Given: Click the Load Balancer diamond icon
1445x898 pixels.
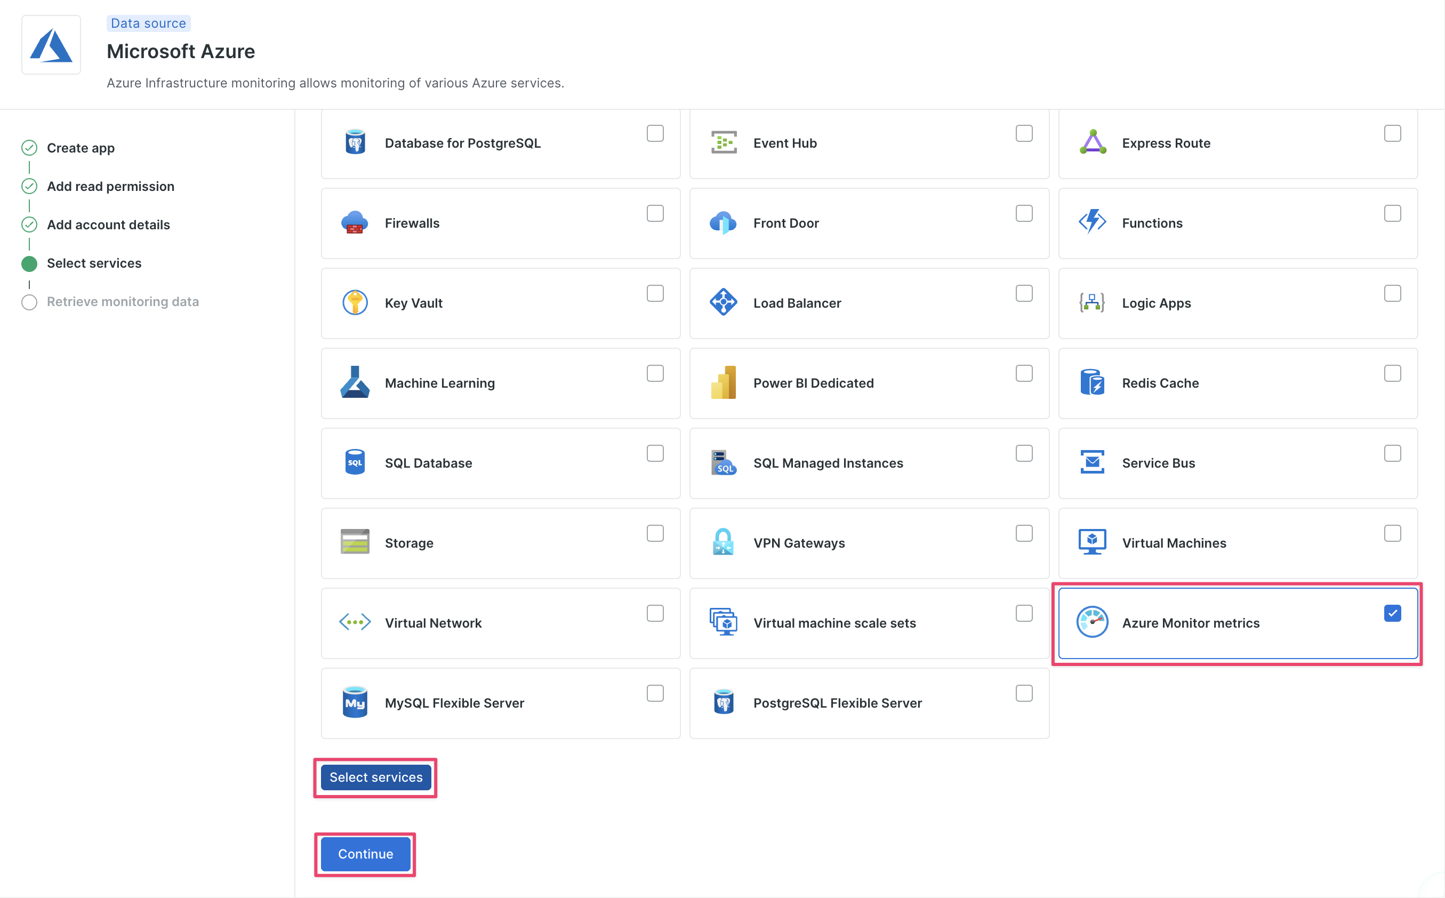Looking at the screenshot, I should tap(723, 302).
